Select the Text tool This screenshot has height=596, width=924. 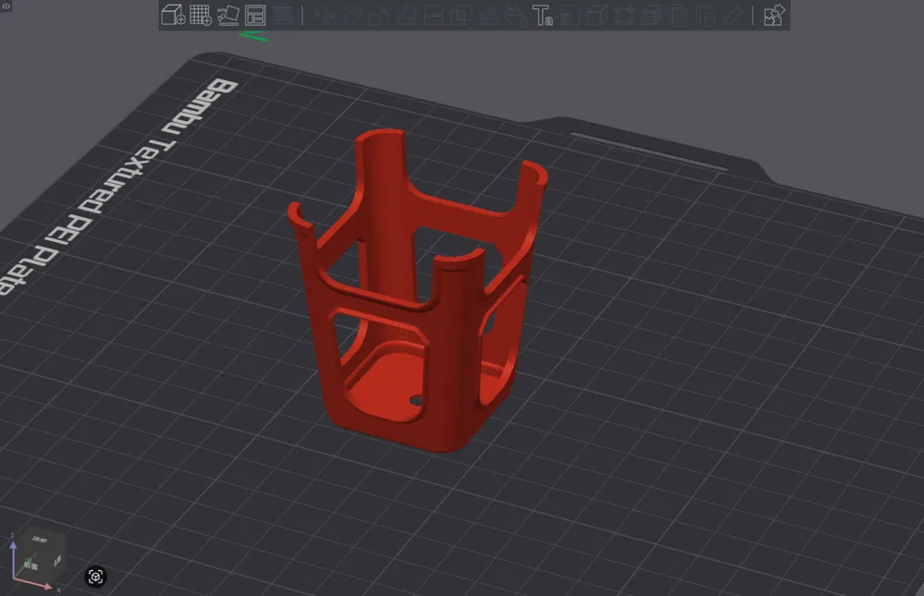[541, 14]
